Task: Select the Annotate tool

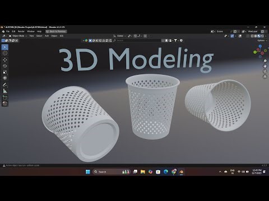Action: [x=5, y=85]
